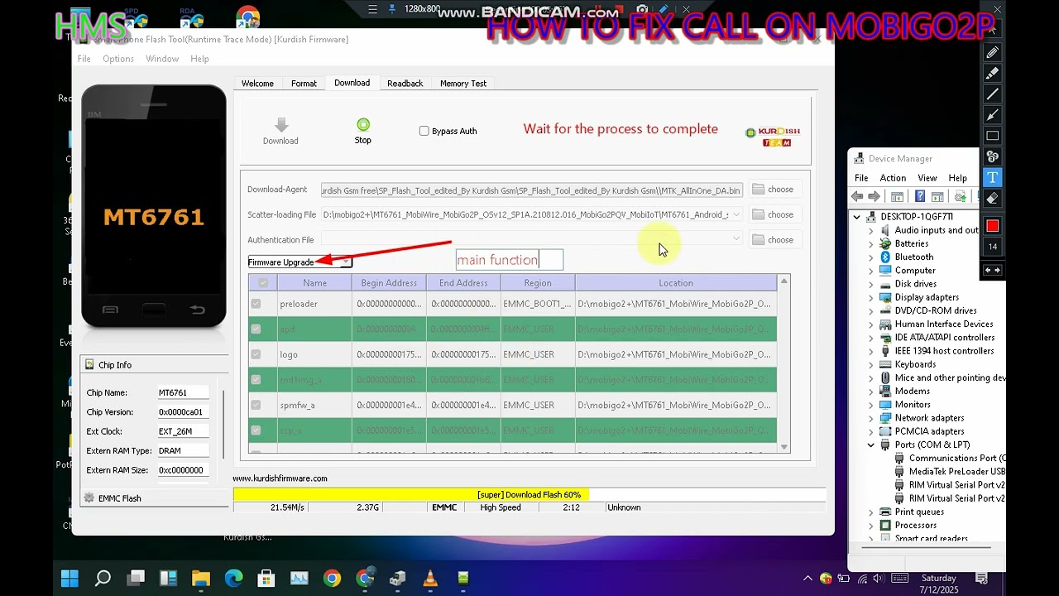Open the Window menu in Flash Tool
Viewport: 1059px width, 596px height.
(x=162, y=59)
